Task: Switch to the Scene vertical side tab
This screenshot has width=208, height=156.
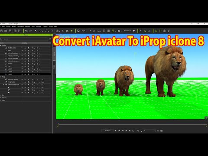Action: 54,54
